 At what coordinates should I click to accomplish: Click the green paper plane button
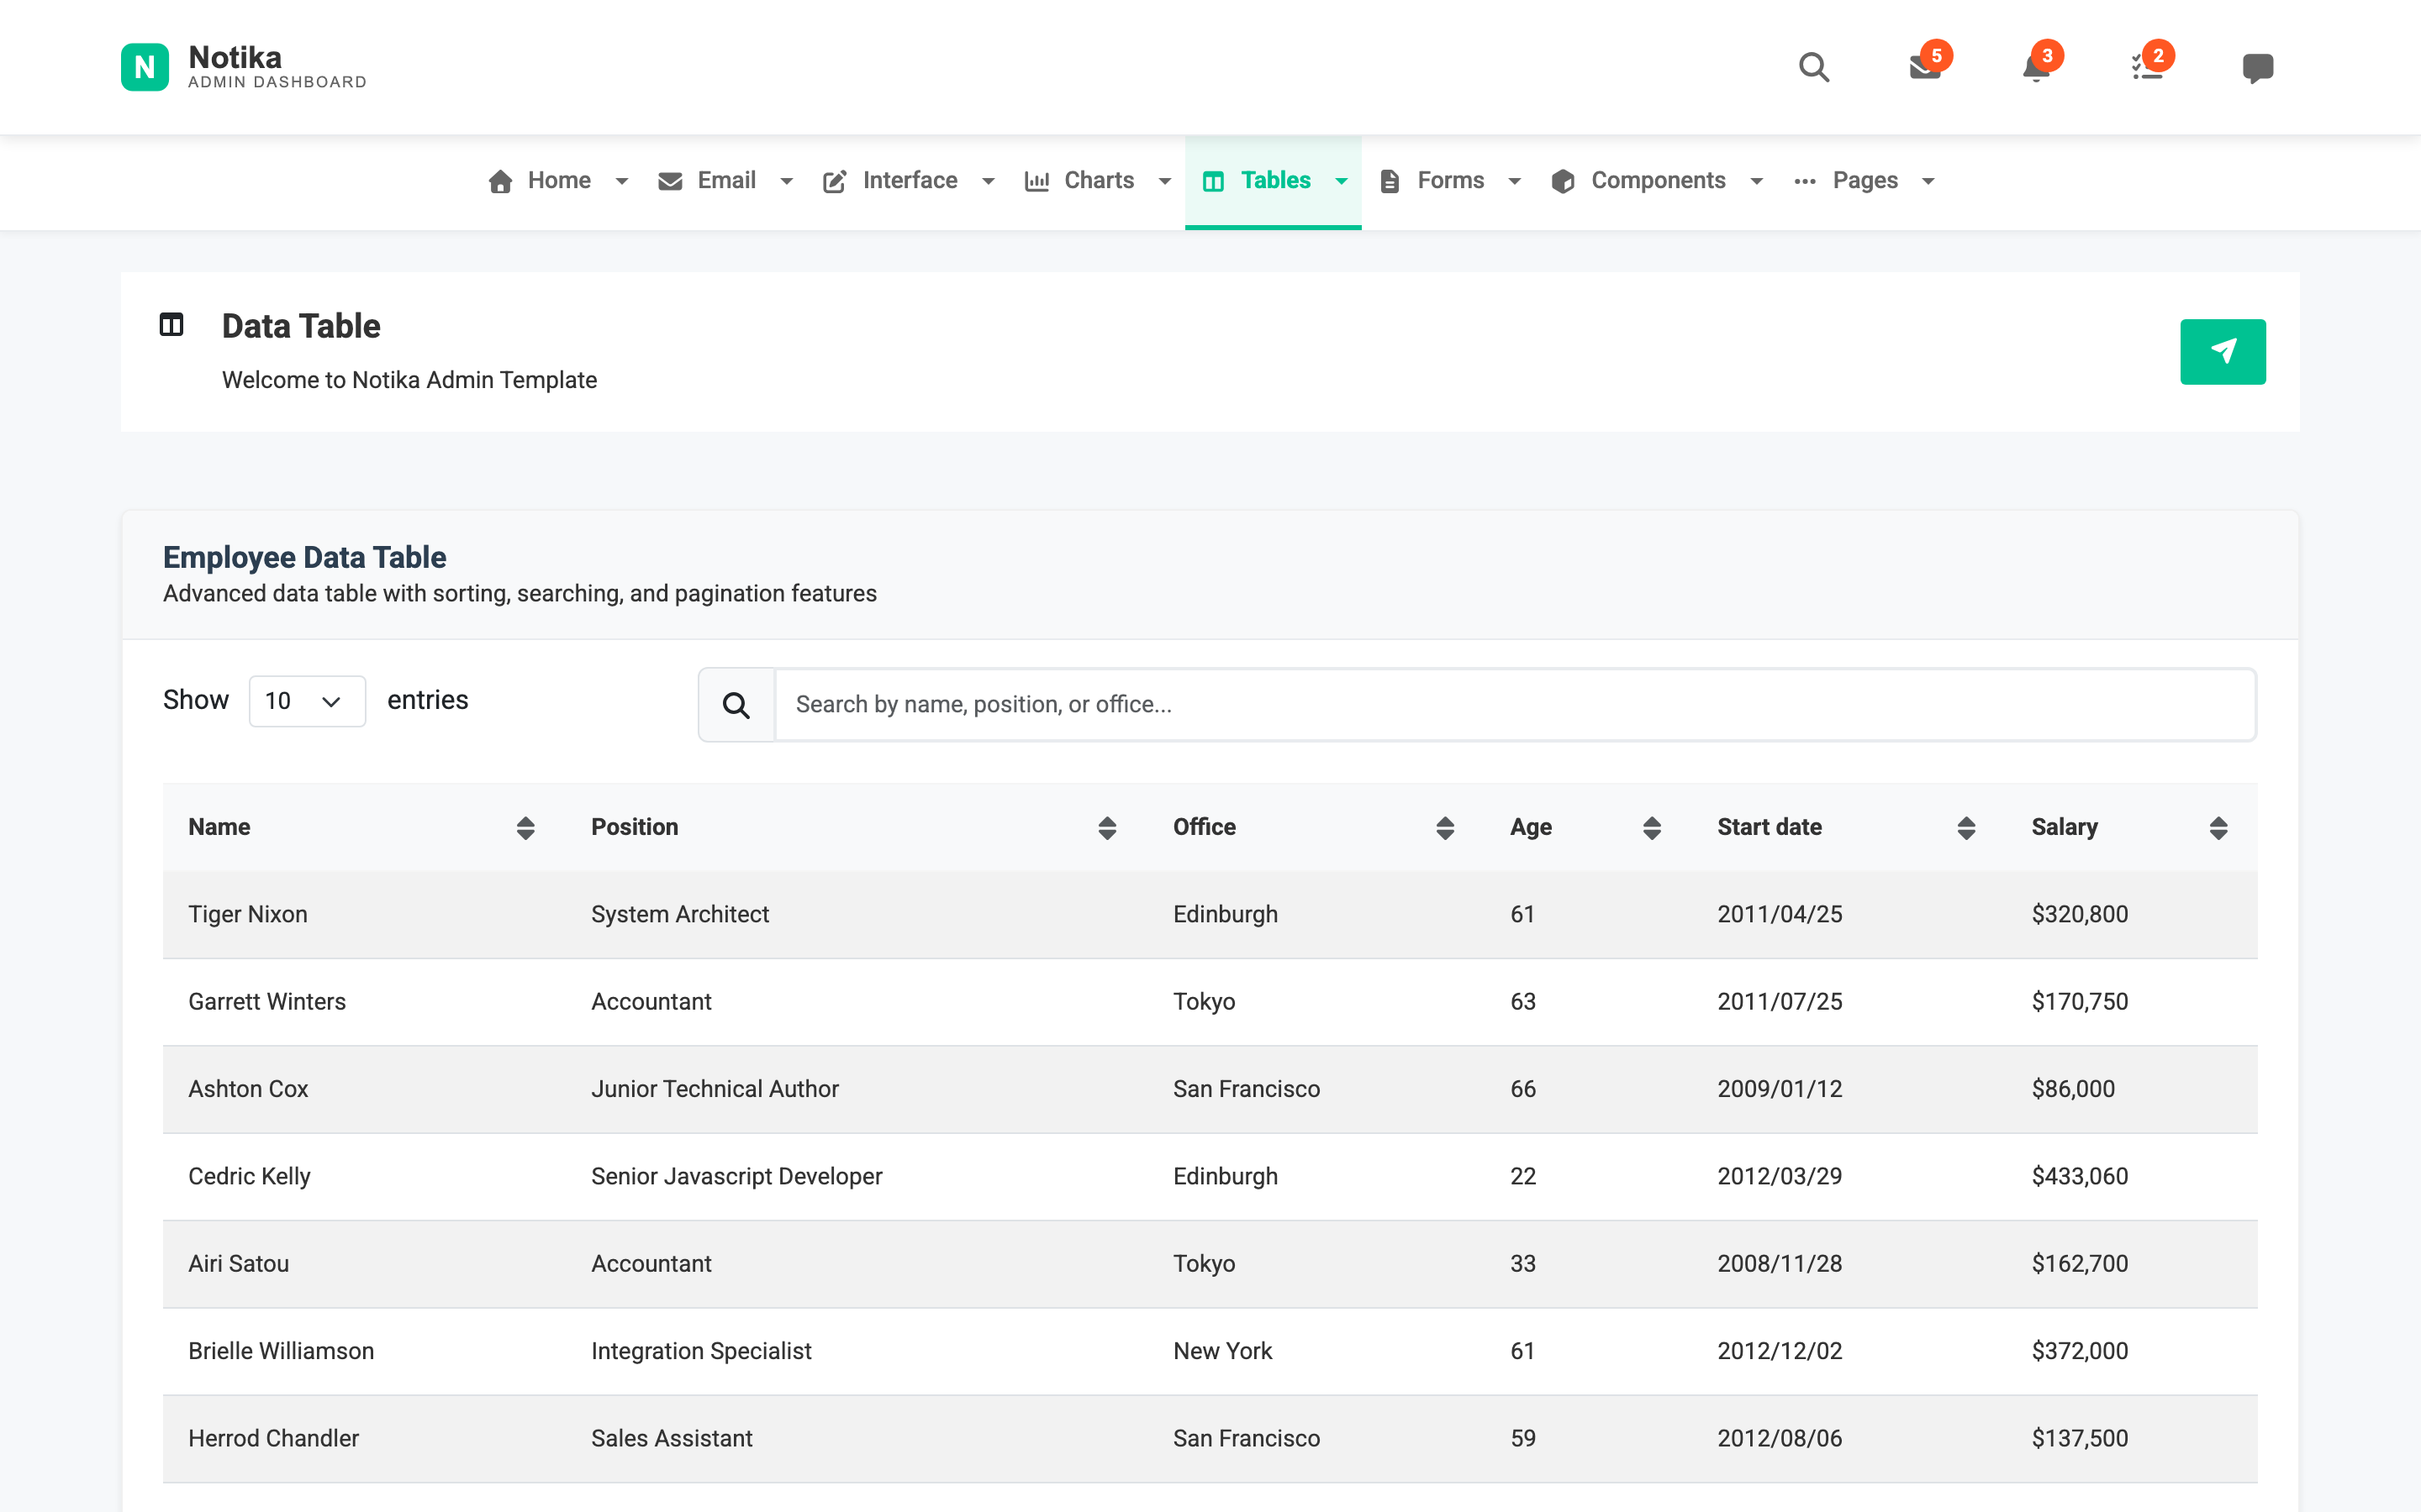tap(2223, 351)
